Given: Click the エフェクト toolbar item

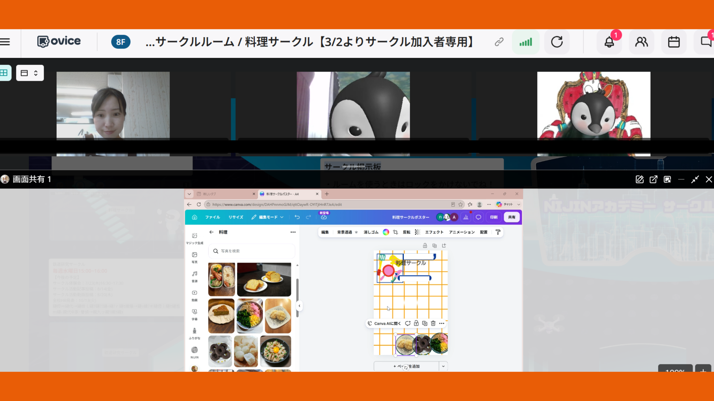Looking at the screenshot, I should pyautogui.click(x=434, y=232).
